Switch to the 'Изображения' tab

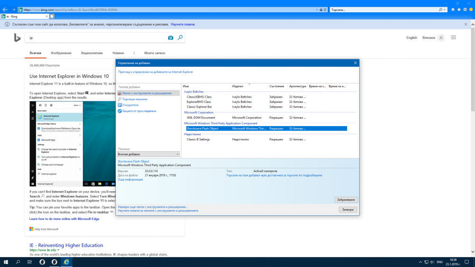pyautogui.click(x=61, y=53)
